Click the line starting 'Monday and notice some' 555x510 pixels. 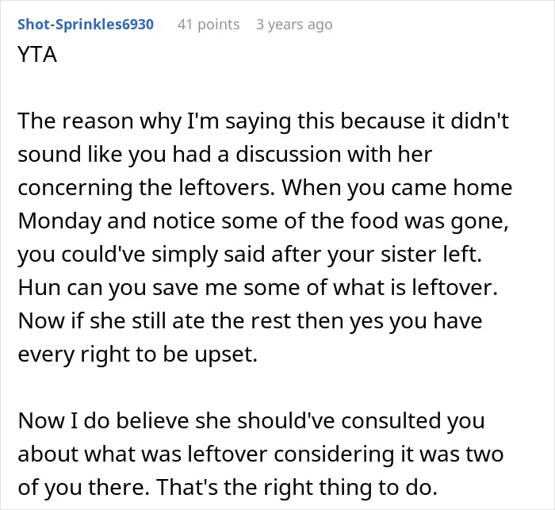click(263, 221)
